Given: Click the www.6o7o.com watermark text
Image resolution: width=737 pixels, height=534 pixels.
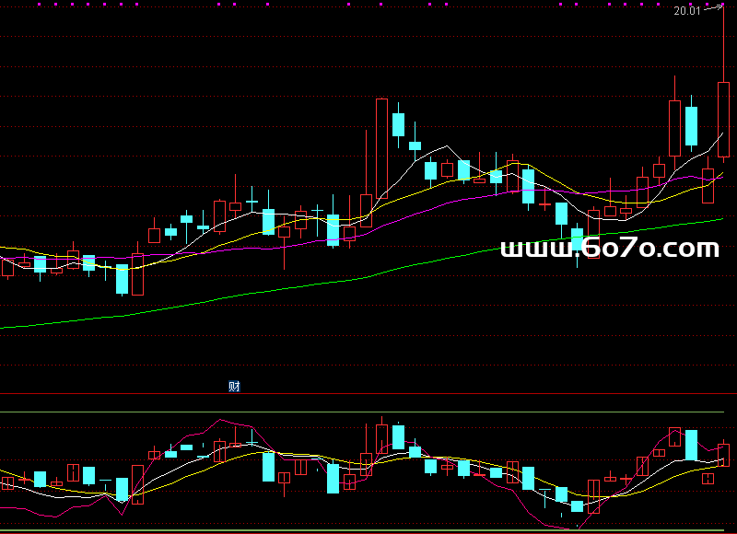Looking at the screenshot, I should tap(610, 249).
